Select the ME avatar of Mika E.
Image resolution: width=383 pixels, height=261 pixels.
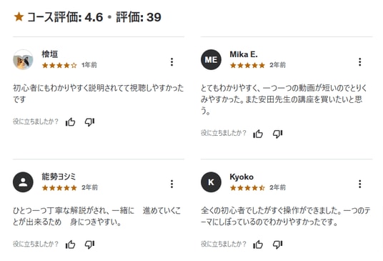coord(211,59)
